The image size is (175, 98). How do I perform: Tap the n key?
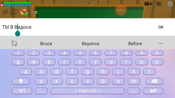click(x=118, y=81)
